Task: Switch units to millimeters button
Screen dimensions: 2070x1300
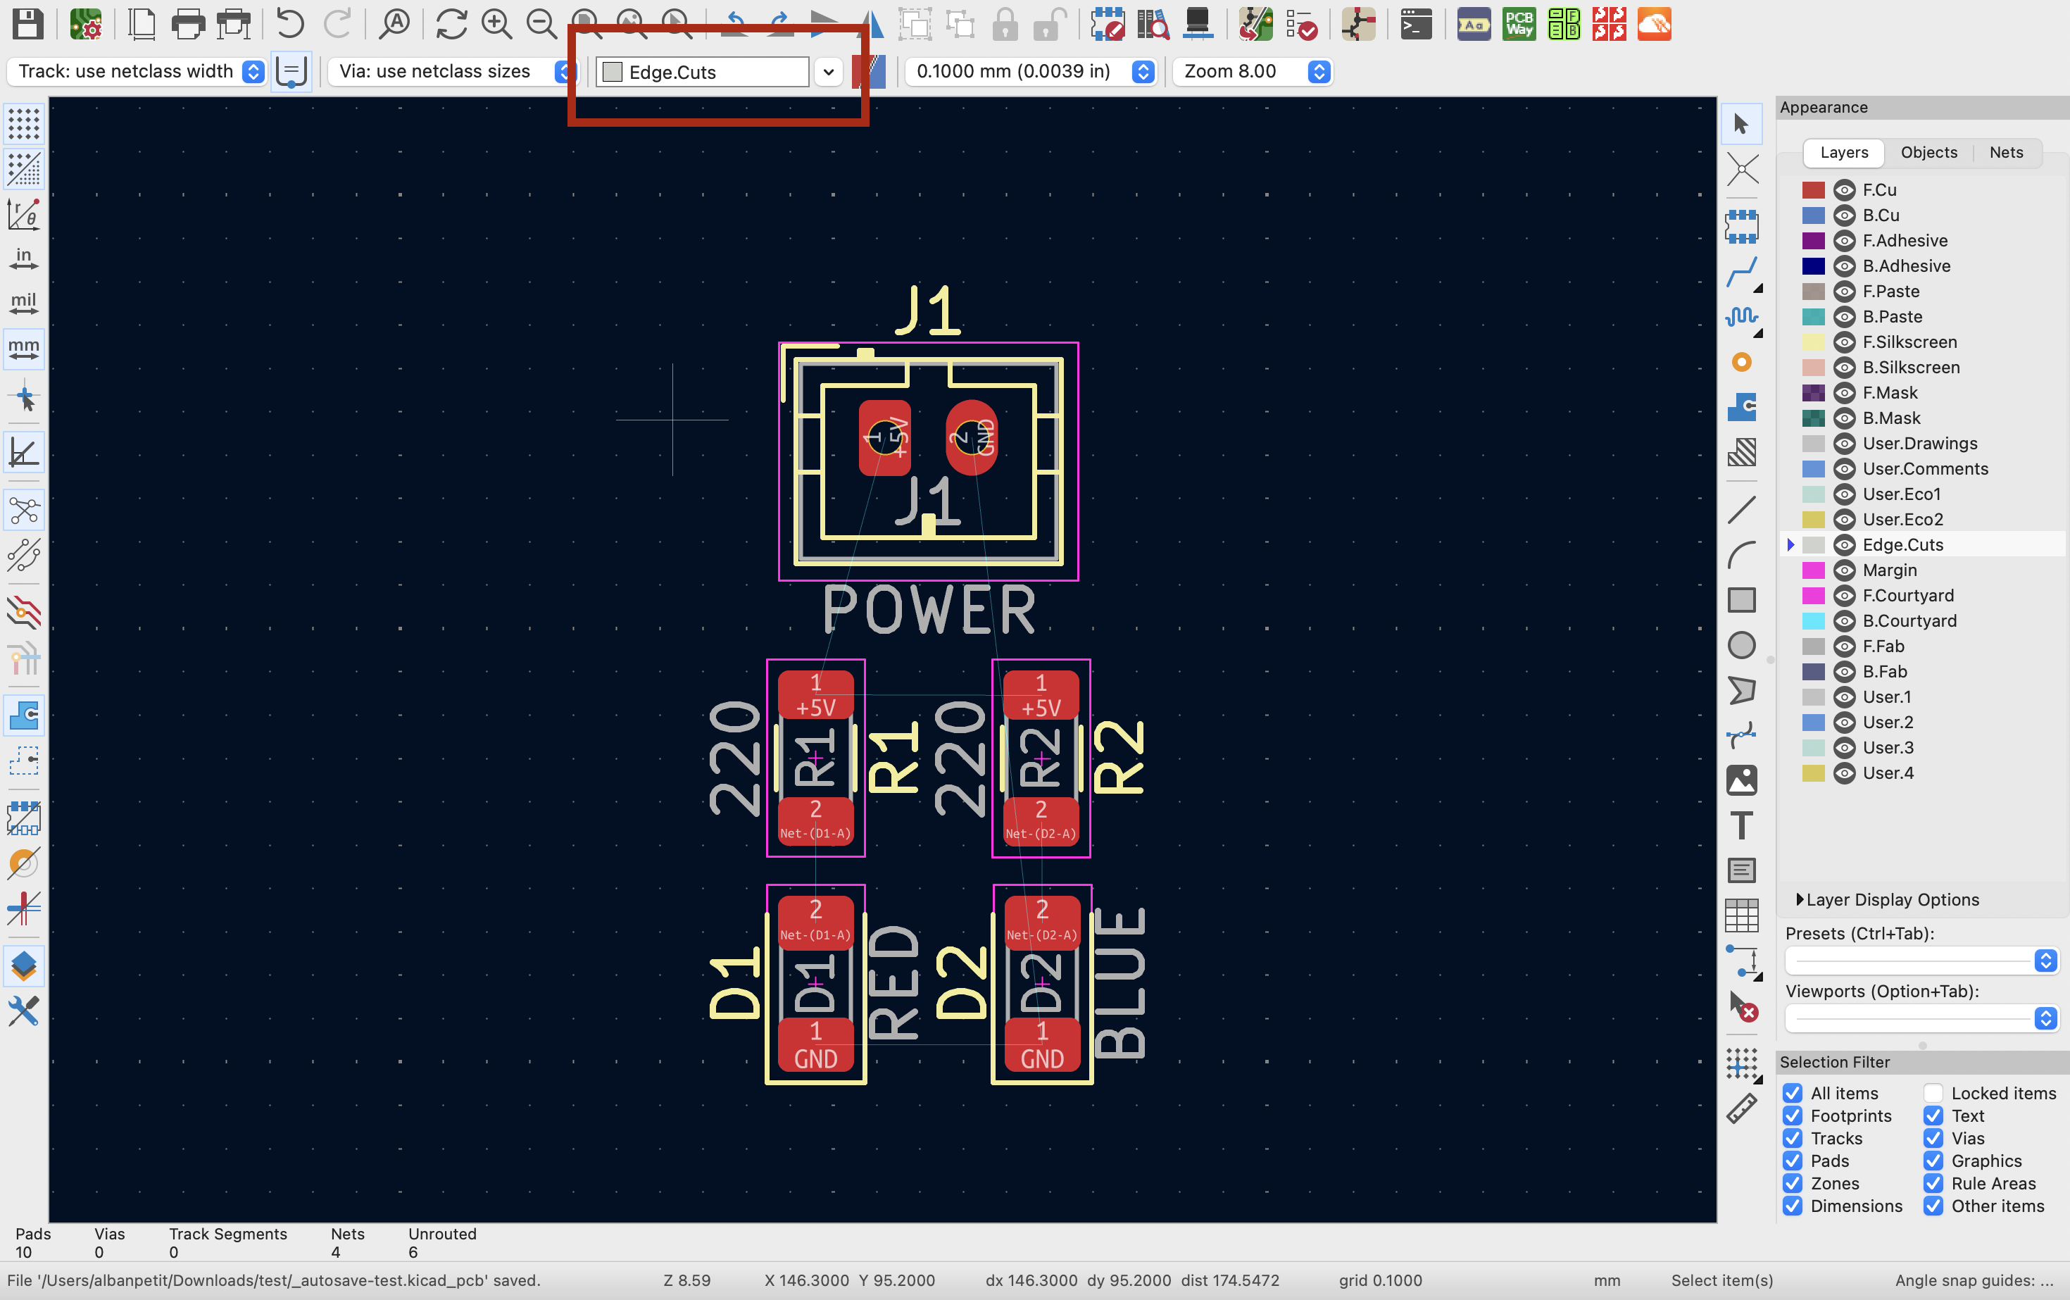Action: click(x=23, y=347)
